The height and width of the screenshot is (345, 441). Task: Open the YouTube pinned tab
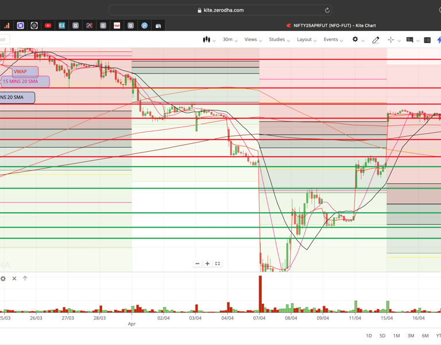48,26
